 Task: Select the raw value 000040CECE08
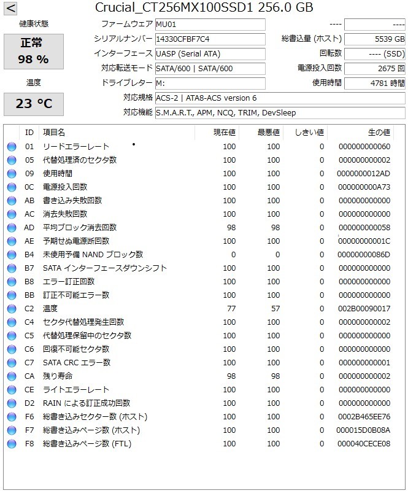(x=364, y=444)
